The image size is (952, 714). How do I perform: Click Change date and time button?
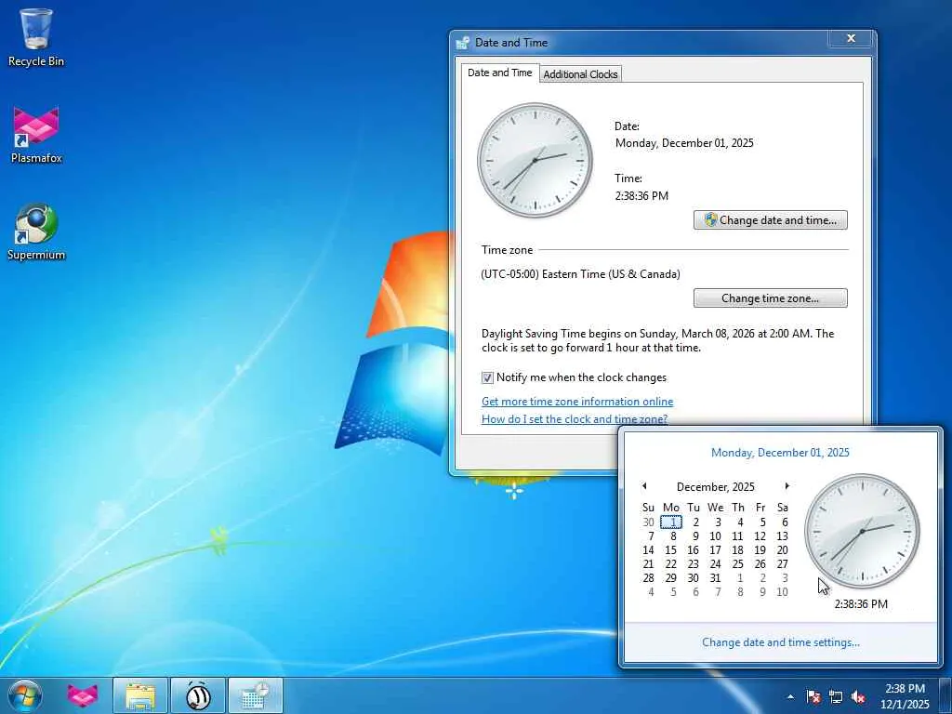pyautogui.click(x=771, y=220)
